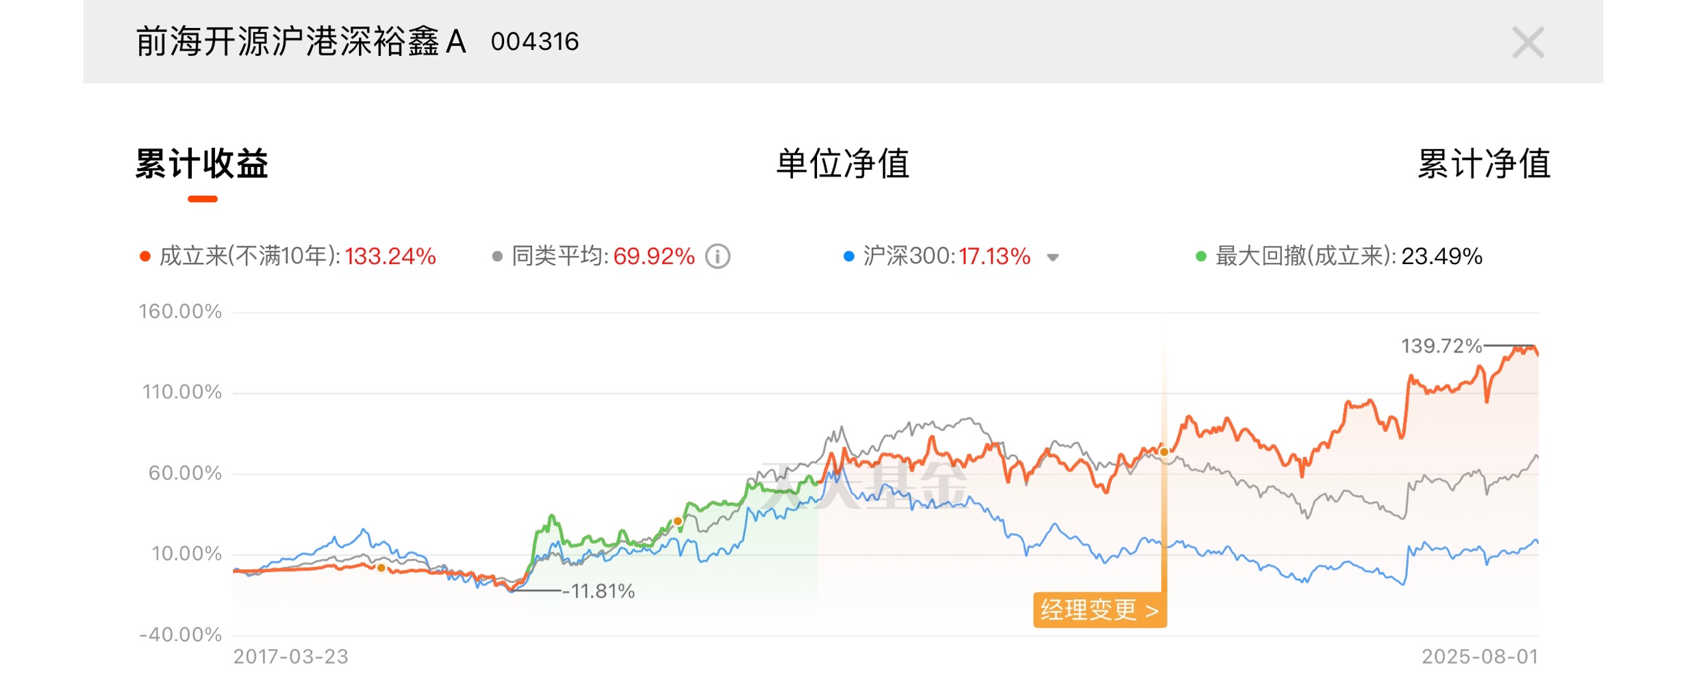Switch to the 单位净值 tab
Screen dimensions: 1686x676
coord(842,164)
